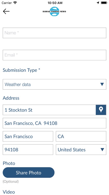
Task: Tap the battery indicator icon
Action: 104,3
